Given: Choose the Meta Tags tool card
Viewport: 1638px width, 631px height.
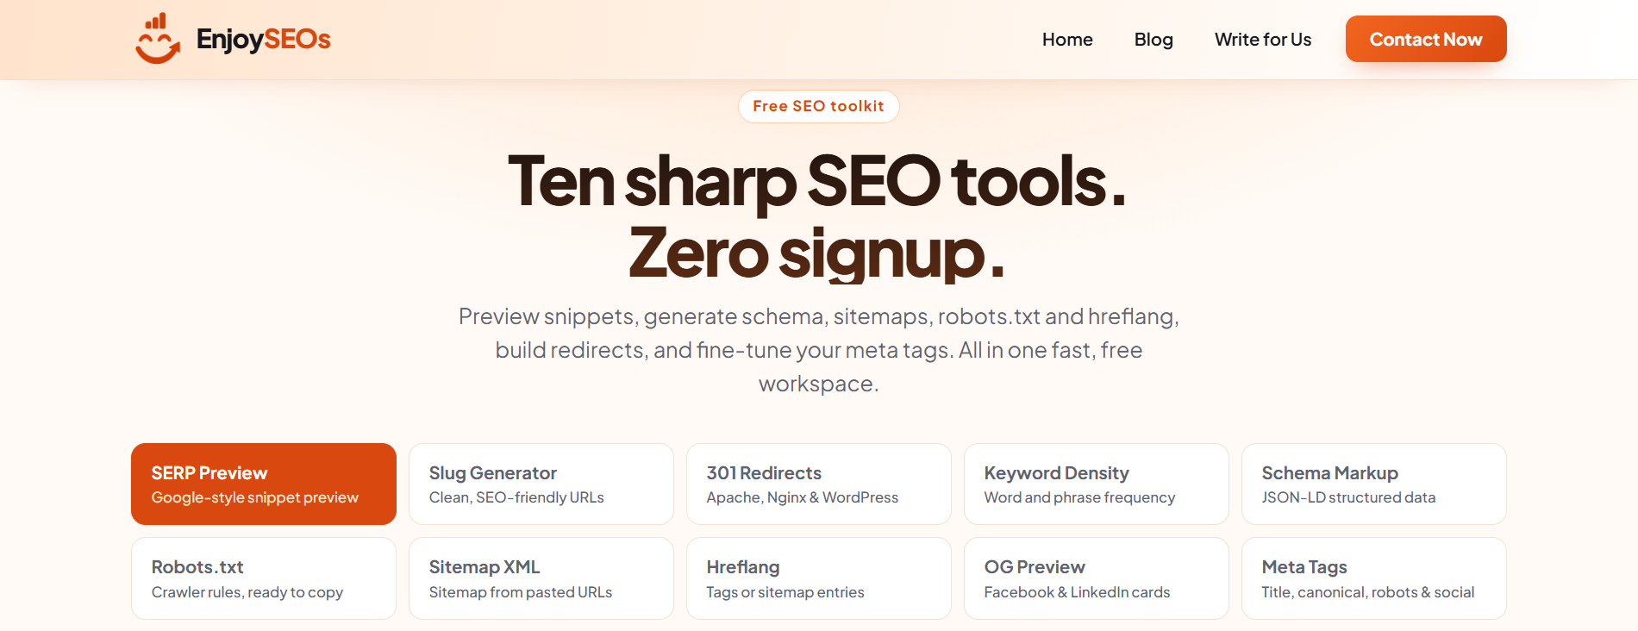Looking at the screenshot, I should [x=1374, y=578].
